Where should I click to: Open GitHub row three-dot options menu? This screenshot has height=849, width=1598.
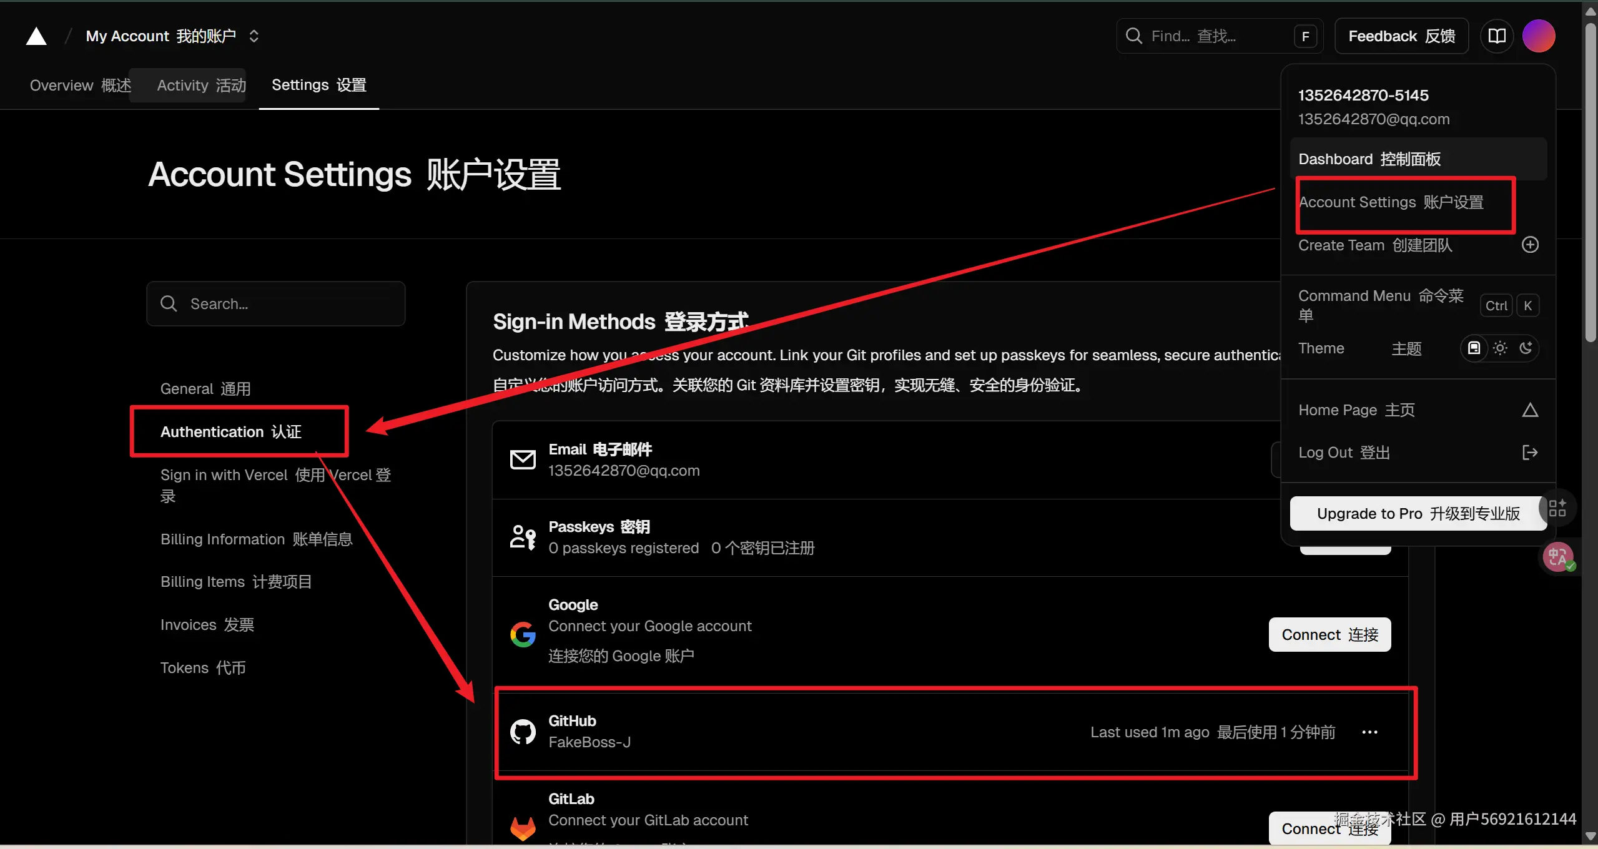tap(1369, 732)
